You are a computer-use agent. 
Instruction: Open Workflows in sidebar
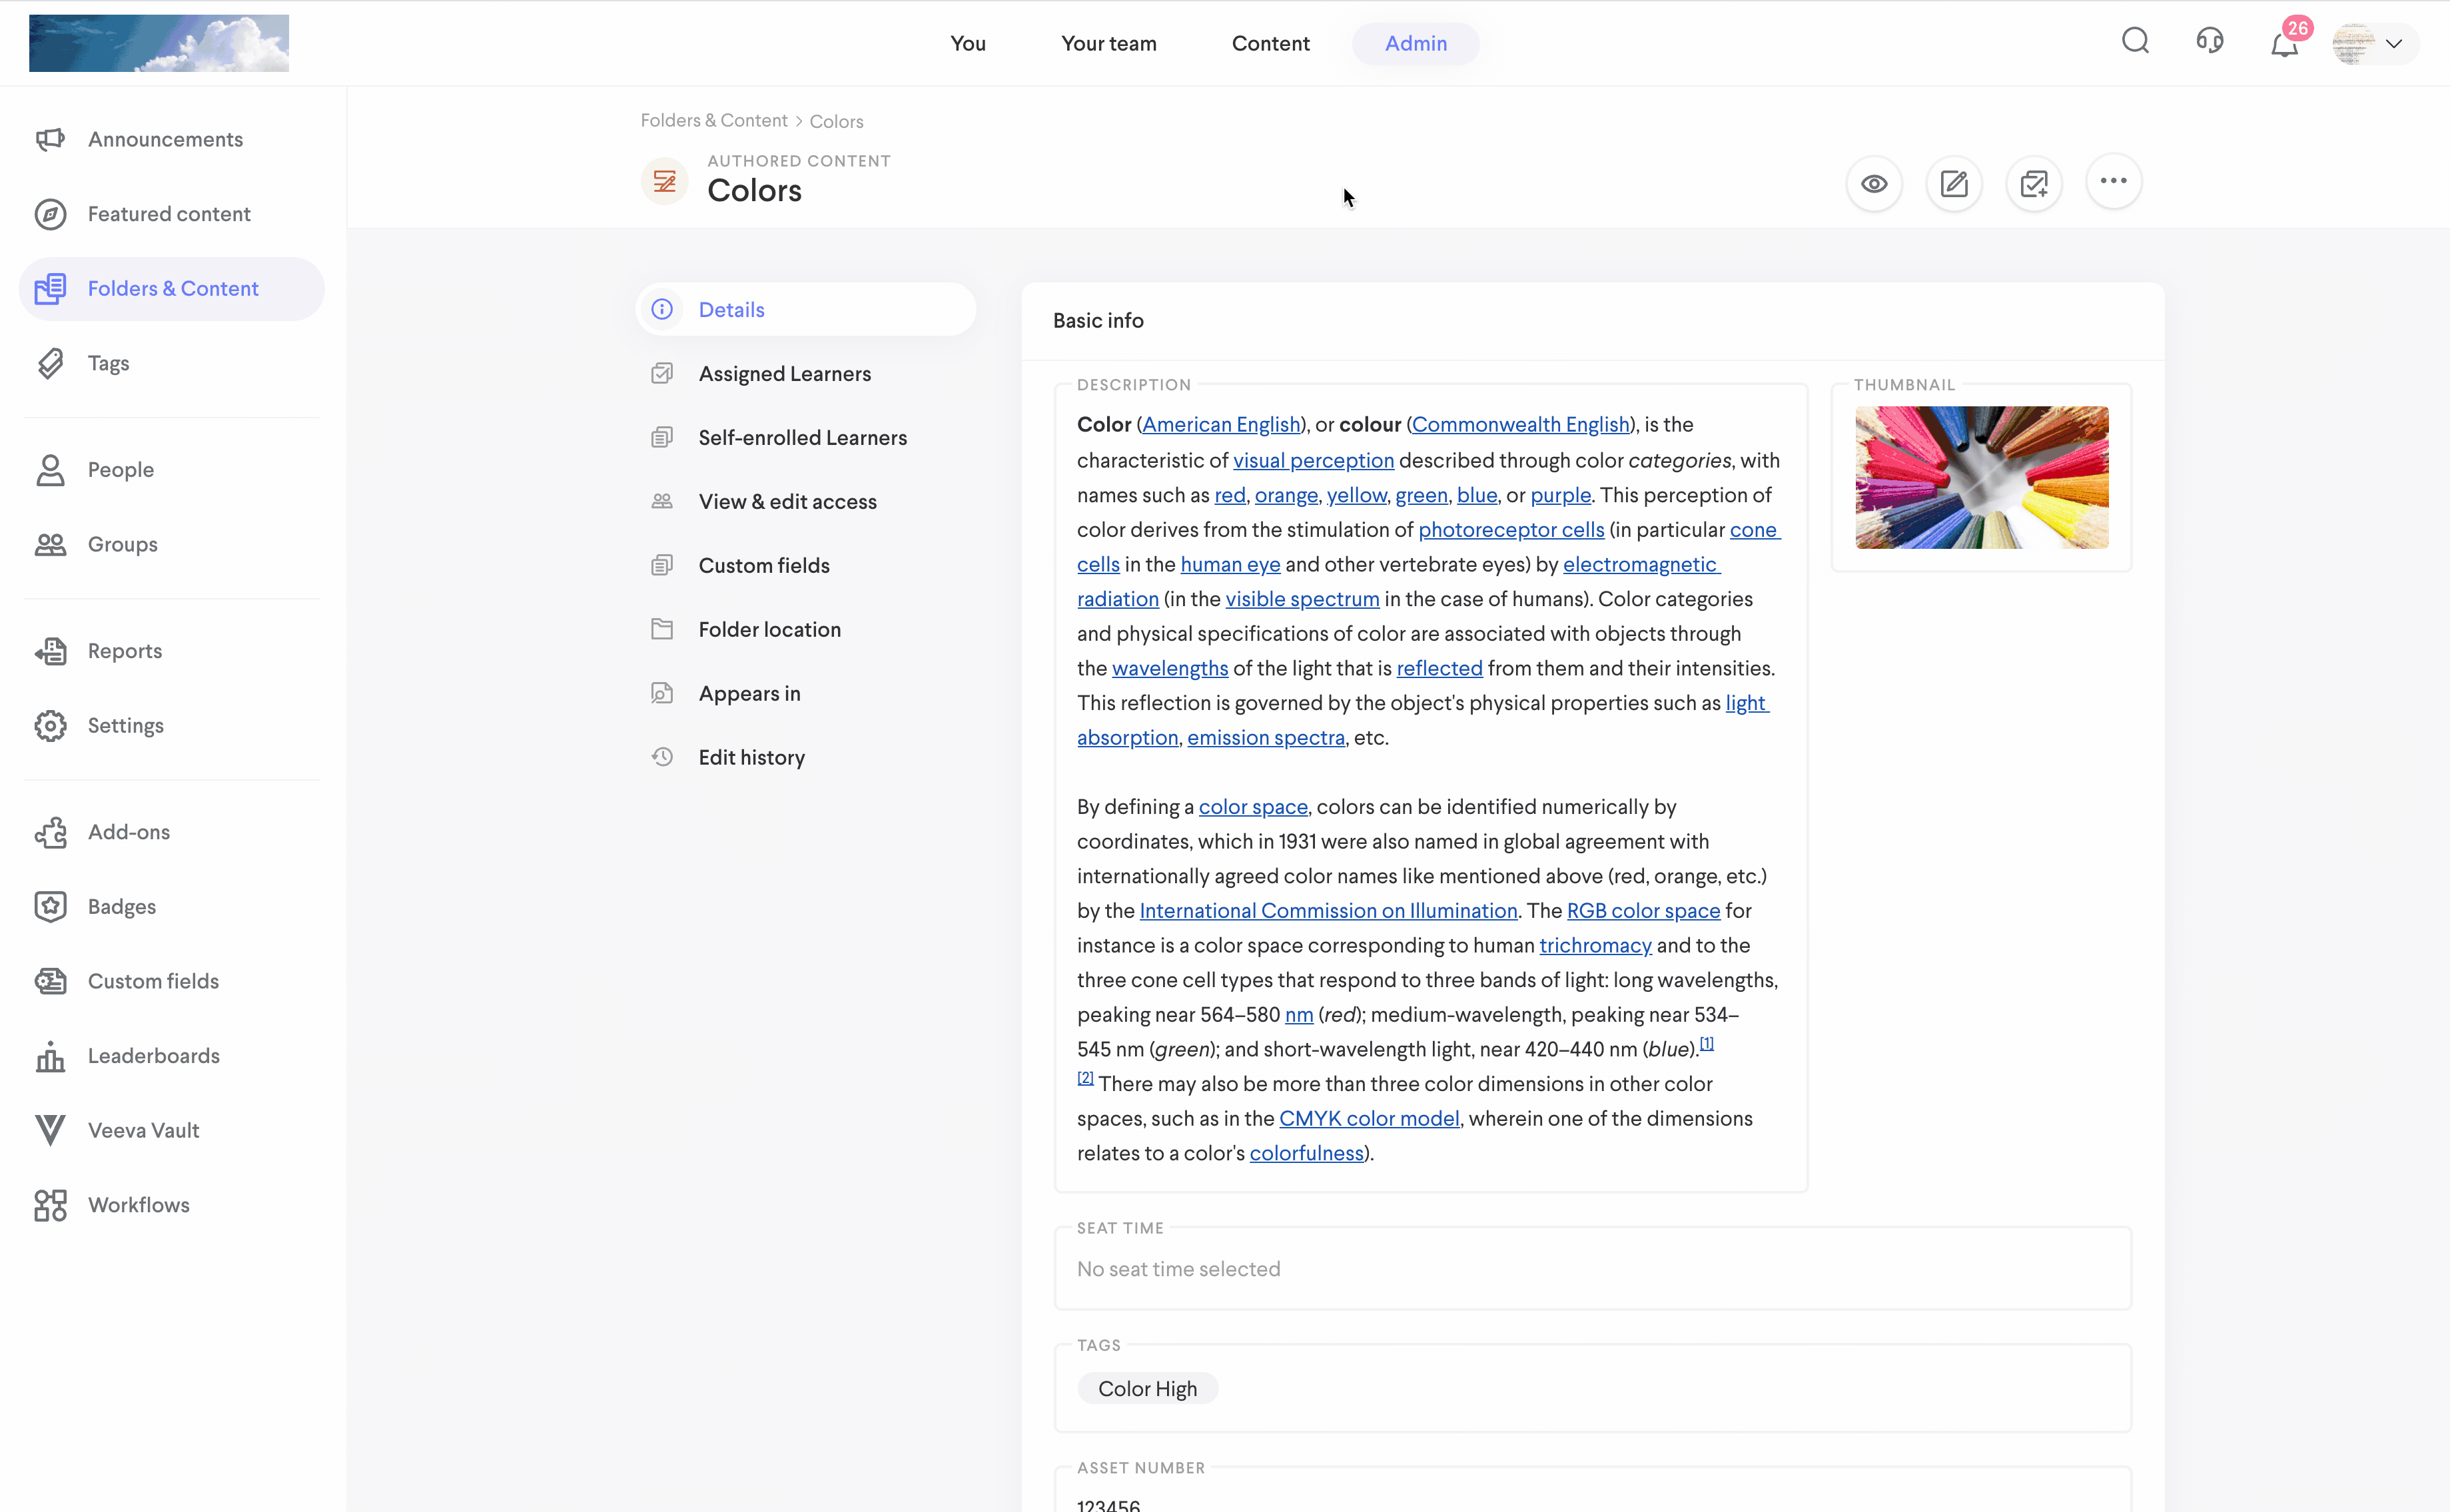pos(138,1204)
